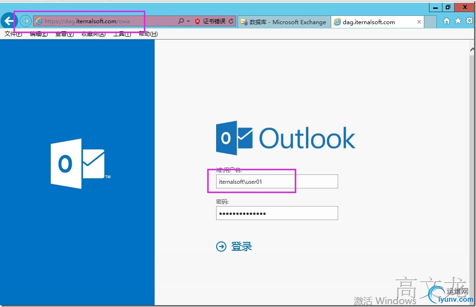Open the 证书错误 certificate warning text
Image resolution: width=476 pixels, height=307 pixels.
click(214, 21)
